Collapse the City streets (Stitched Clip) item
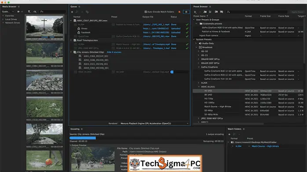Screen dimensions: 307x172 pos(71,52)
